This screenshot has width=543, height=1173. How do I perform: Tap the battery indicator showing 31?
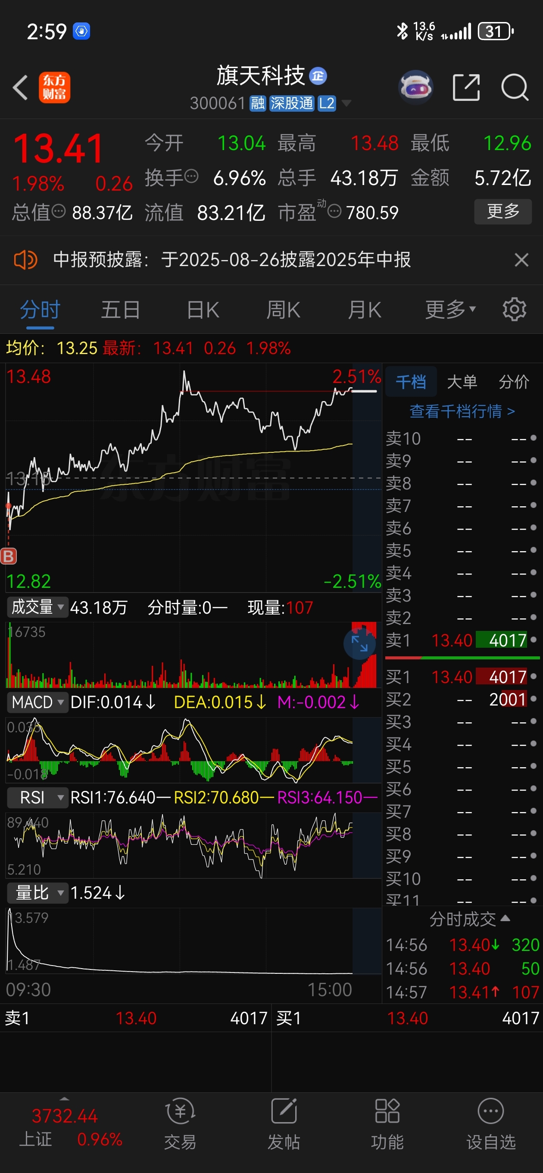click(x=496, y=31)
